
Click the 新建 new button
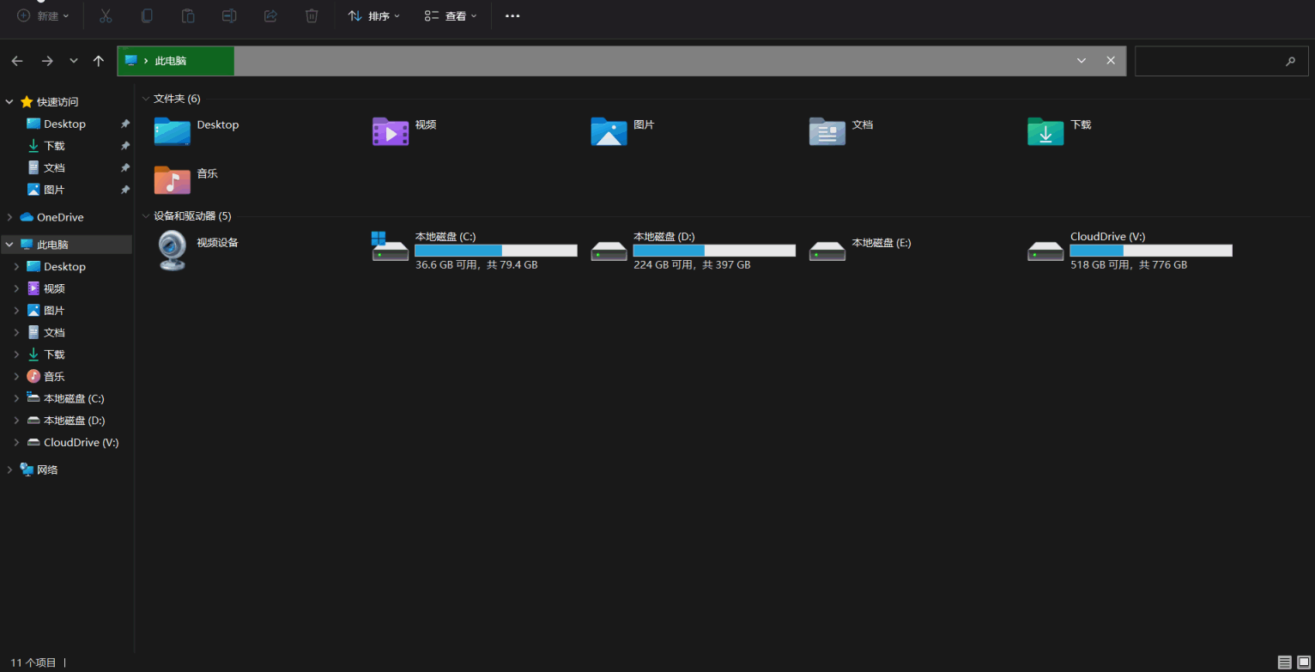coord(43,15)
